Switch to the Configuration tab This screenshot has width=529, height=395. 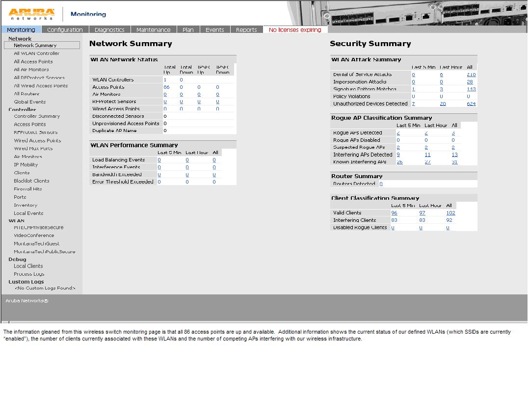65,29
